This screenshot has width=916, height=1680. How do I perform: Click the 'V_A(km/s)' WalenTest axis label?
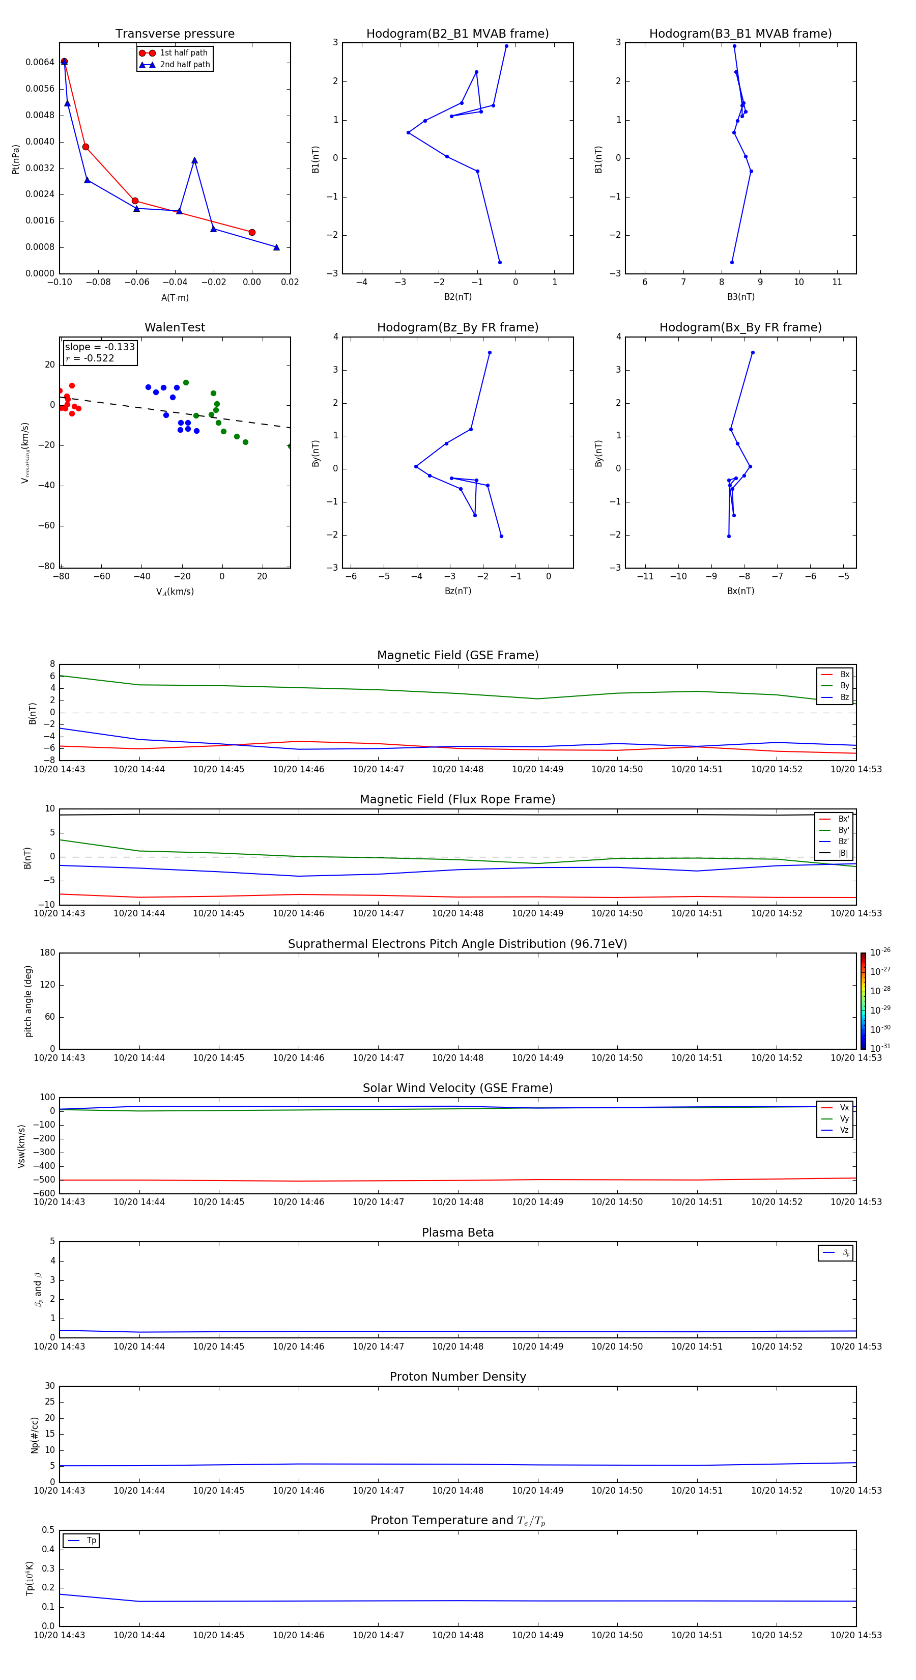[175, 592]
